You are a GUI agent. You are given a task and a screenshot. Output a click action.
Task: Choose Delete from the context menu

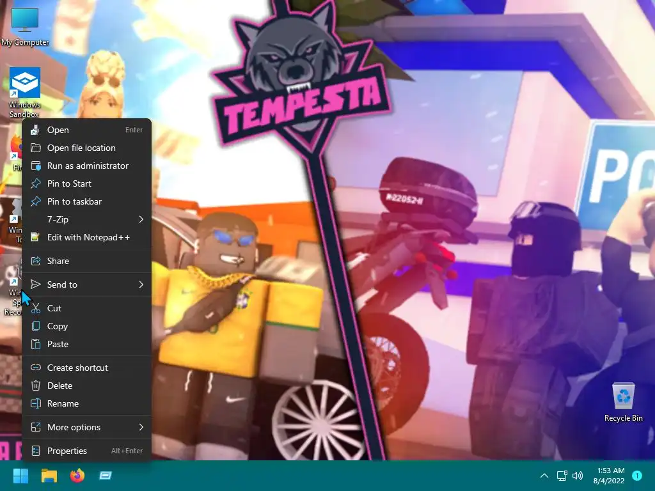point(86,386)
